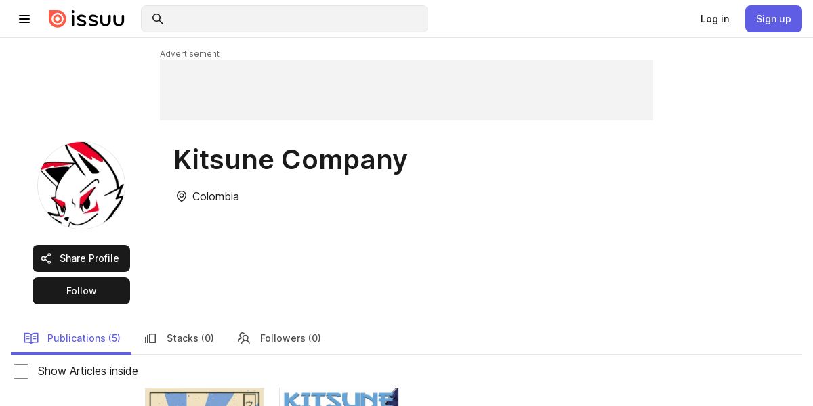This screenshot has height=406, width=813.
Task: Enable Show Articles inside checkbox
Action: pos(21,371)
